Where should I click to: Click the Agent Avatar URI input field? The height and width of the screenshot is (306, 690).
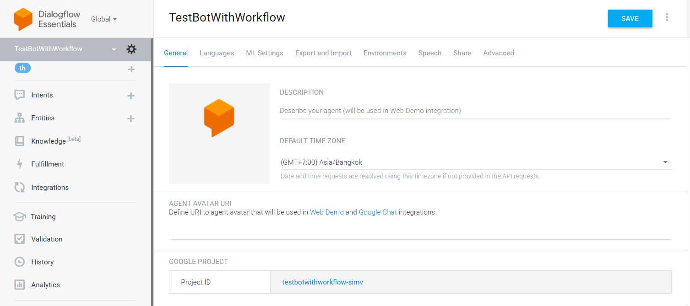coord(420,230)
